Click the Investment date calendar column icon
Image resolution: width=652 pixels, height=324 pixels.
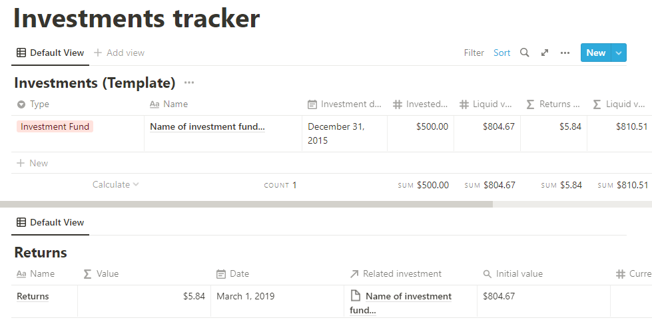pos(312,104)
